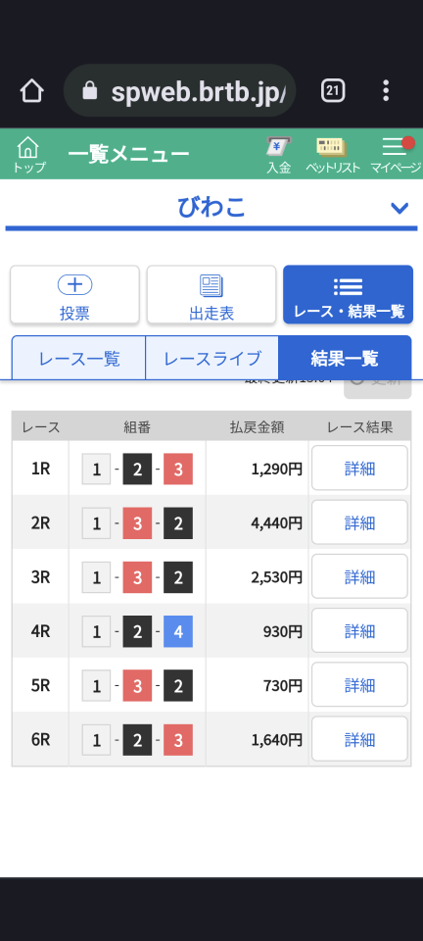Select the レース・結果一覧 button
The image size is (423, 941).
pos(349,295)
